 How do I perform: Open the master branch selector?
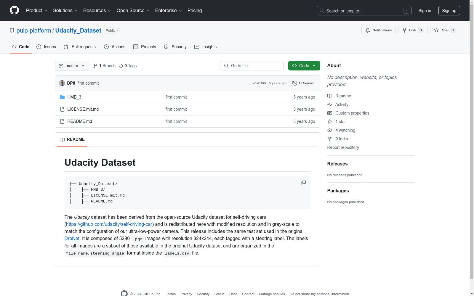pyautogui.click(x=72, y=66)
